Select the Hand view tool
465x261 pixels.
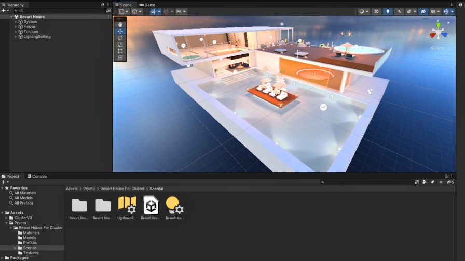pos(120,24)
